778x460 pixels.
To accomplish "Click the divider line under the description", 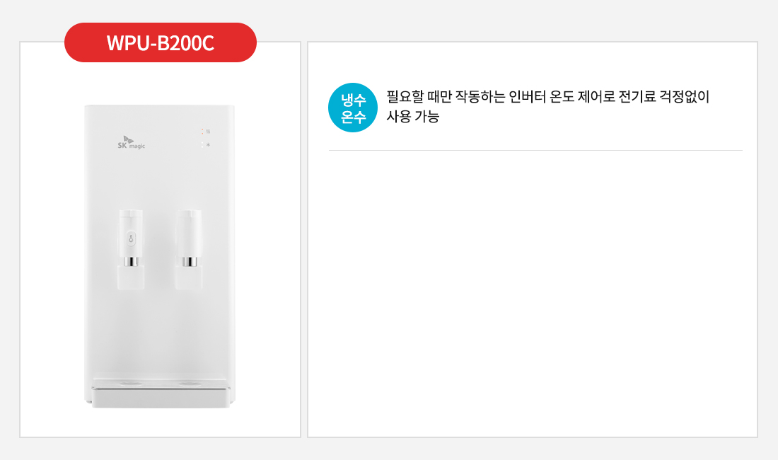I will 535,151.
